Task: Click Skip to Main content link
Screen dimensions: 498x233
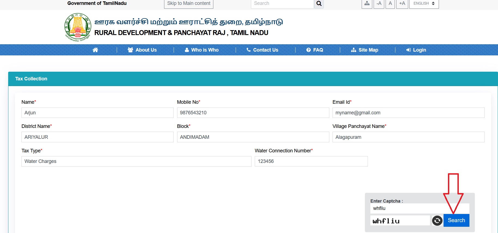Action: [x=189, y=4]
